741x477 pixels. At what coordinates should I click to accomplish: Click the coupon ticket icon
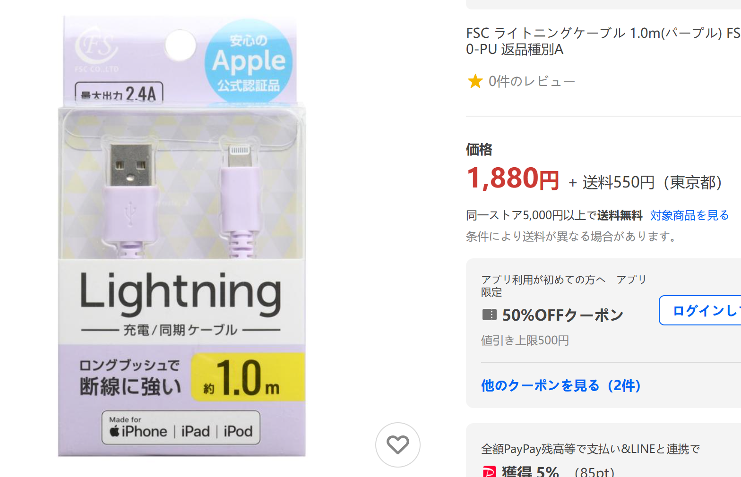[x=489, y=315]
